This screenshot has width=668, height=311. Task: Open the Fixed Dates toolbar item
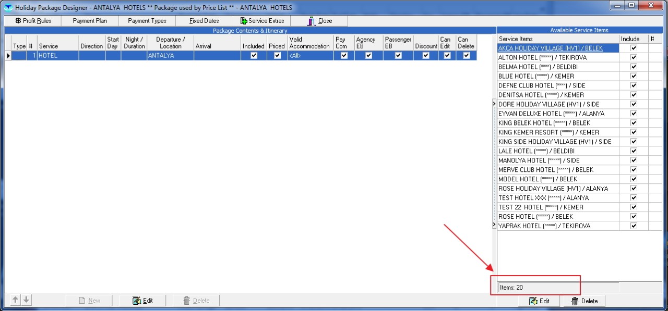tap(204, 21)
